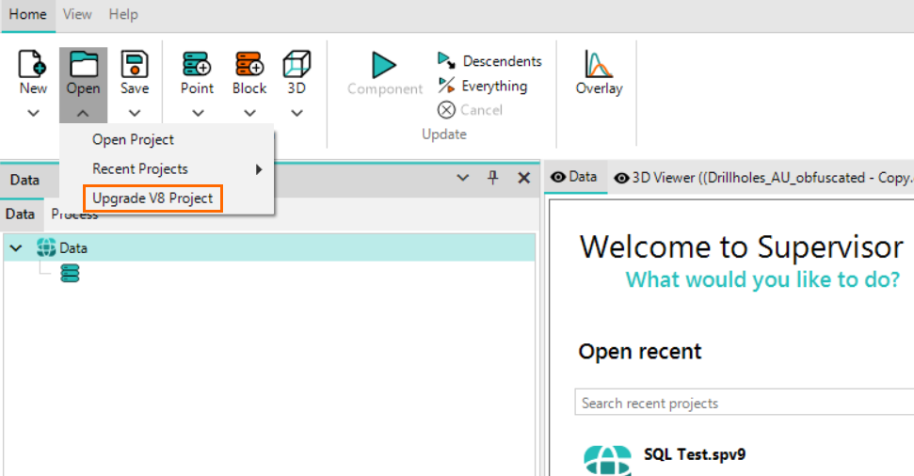This screenshot has height=476, width=914.
Task: Expand the Block dropdown arrow
Action: tap(249, 113)
